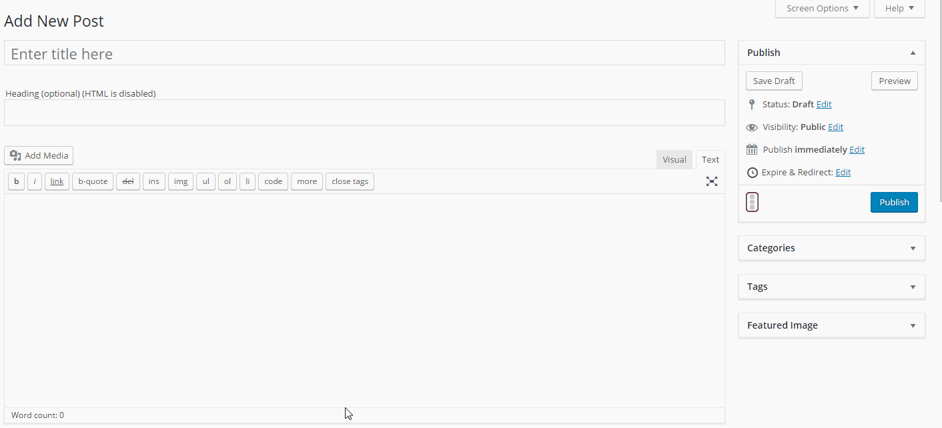Insert italic tag with the i button
This screenshot has height=428, width=942.
point(35,181)
